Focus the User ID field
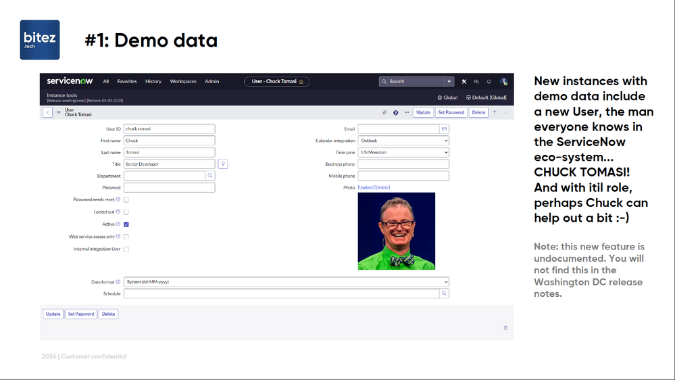Screen dimensions: 675x380 (x=169, y=129)
